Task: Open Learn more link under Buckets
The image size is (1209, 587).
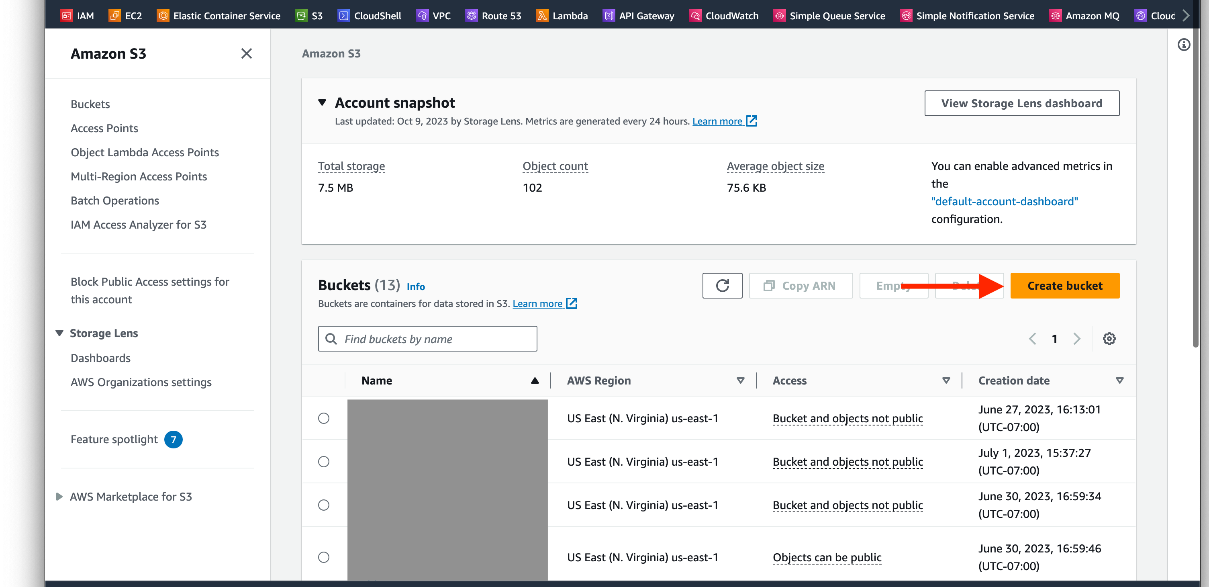Action: pos(537,303)
